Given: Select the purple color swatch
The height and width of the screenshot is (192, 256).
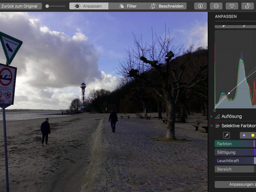Looking at the screenshot, I should pos(244,135).
